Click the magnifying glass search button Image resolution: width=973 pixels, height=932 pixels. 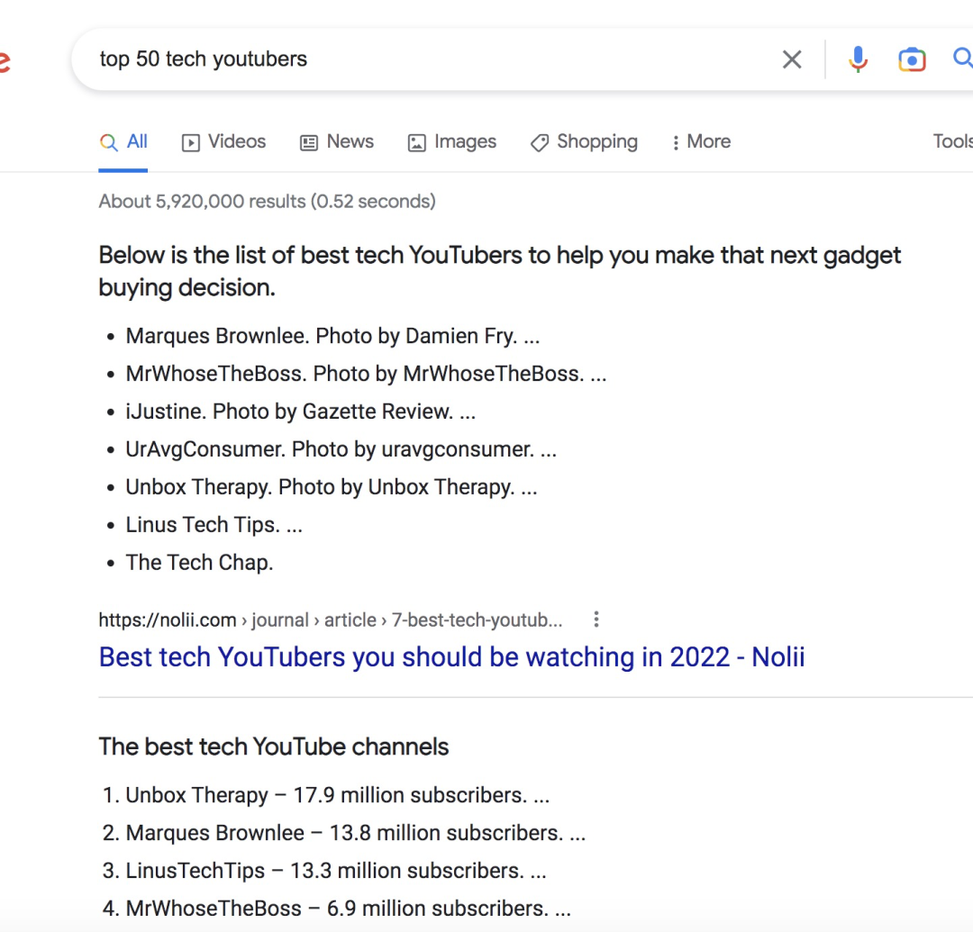click(x=962, y=59)
